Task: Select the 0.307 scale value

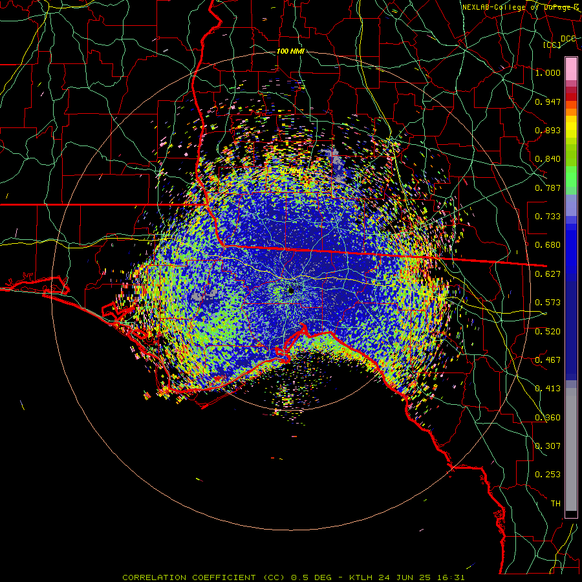Action: point(548,446)
